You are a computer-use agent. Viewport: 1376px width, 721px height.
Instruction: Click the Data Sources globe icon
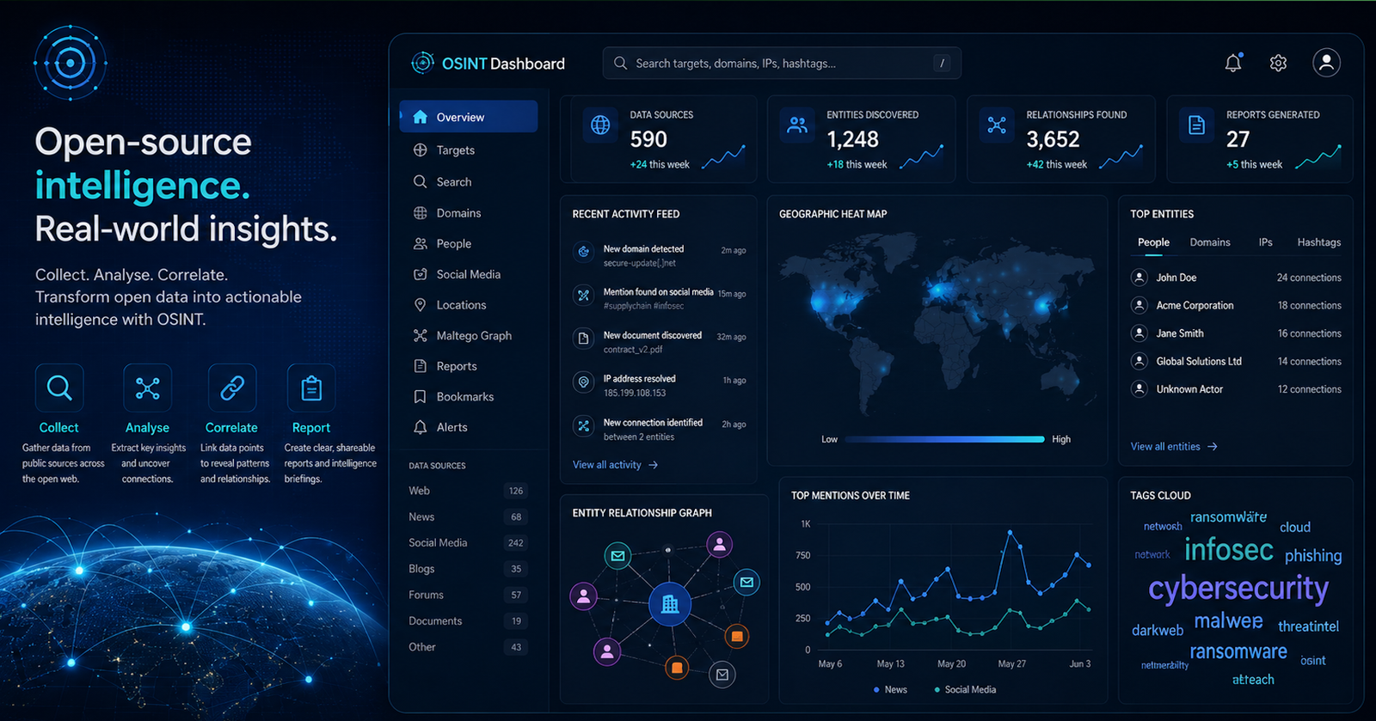point(600,125)
